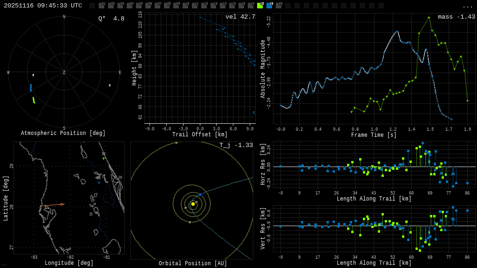The height and width of the screenshot is (268, 477).
Task: Click the green meteor streak in sky plot
Action: click(34, 100)
